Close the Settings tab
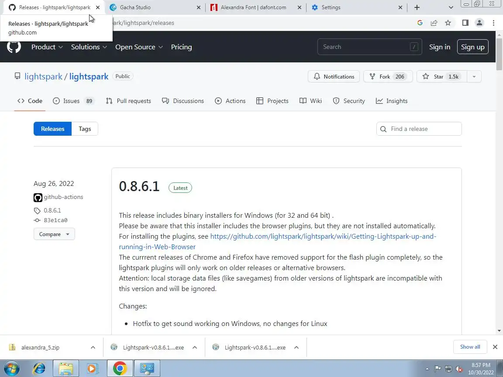The width and height of the screenshot is (503, 377). point(400,7)
